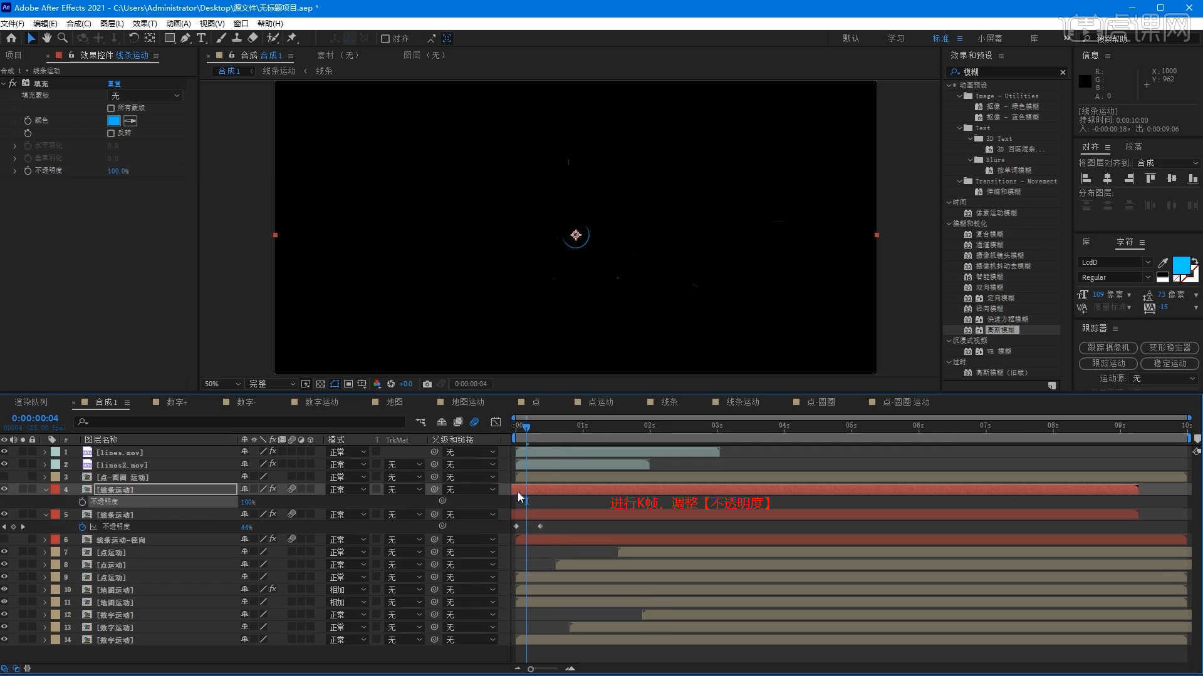This screenshot has width=1203, height=676.
Task: Enable the 反转 checkbox
Action: pos(111,133)
